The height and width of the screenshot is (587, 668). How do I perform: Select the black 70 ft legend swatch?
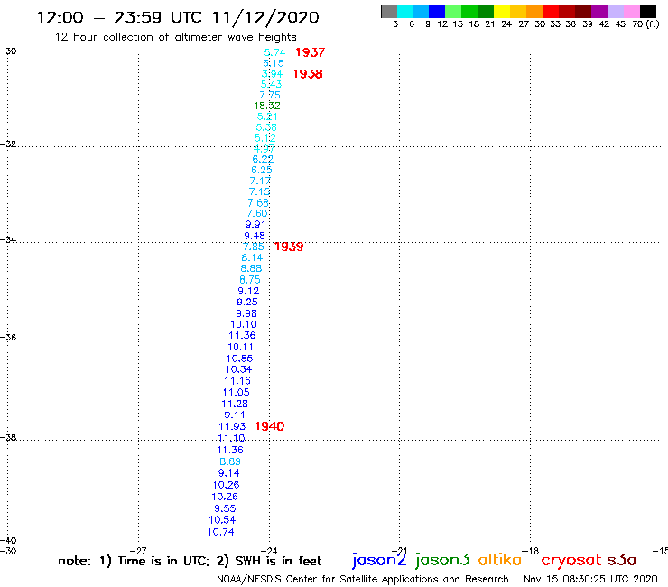(x=648, y=11)
